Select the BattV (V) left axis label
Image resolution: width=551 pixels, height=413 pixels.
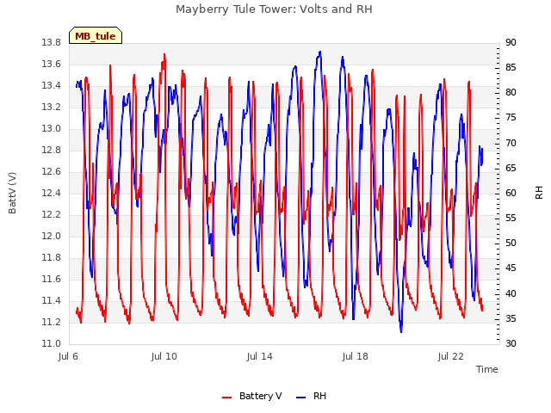click(12, 193)
